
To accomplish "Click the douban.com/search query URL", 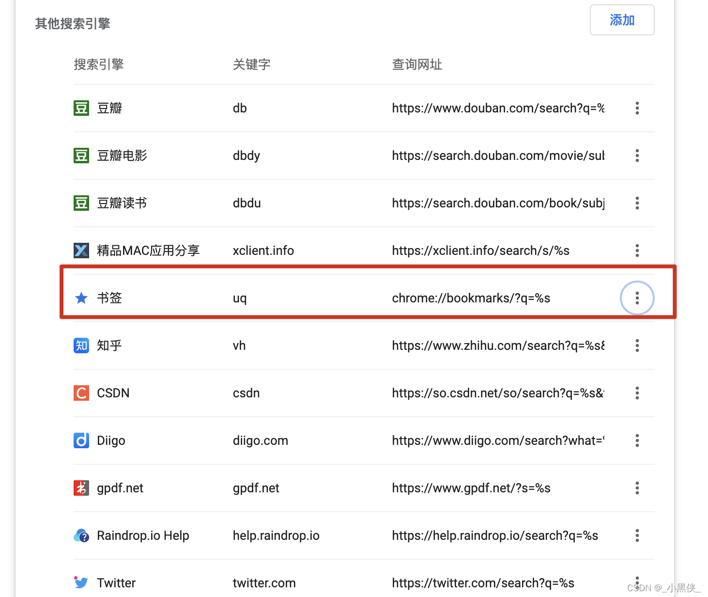I will coord(498,108).
